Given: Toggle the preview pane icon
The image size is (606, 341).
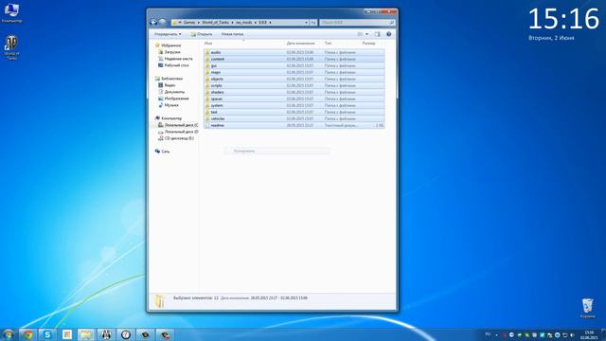Looking at the screenshot, I should coord(378,34).
